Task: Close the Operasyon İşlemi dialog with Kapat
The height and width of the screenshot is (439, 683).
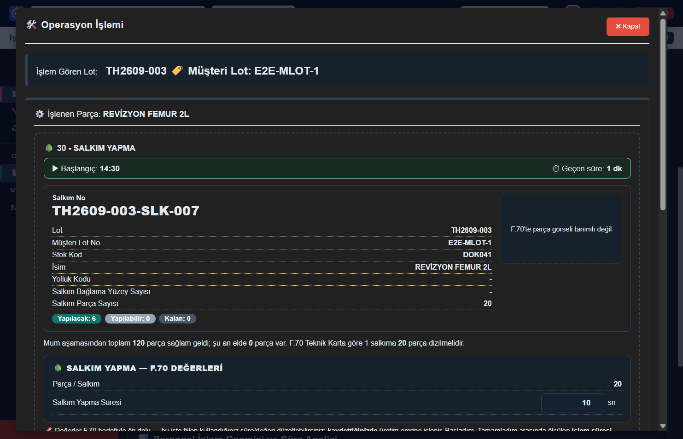Action: 628,27
